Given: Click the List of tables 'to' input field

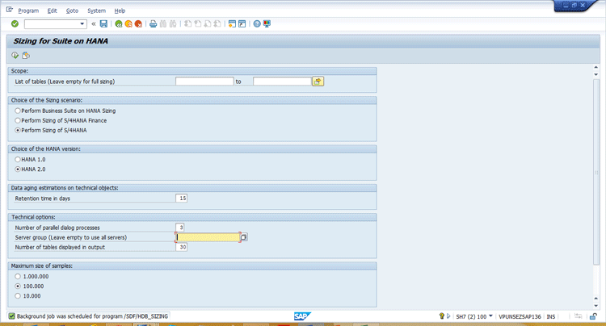Looking at the screenshot, I should (282, 81).
